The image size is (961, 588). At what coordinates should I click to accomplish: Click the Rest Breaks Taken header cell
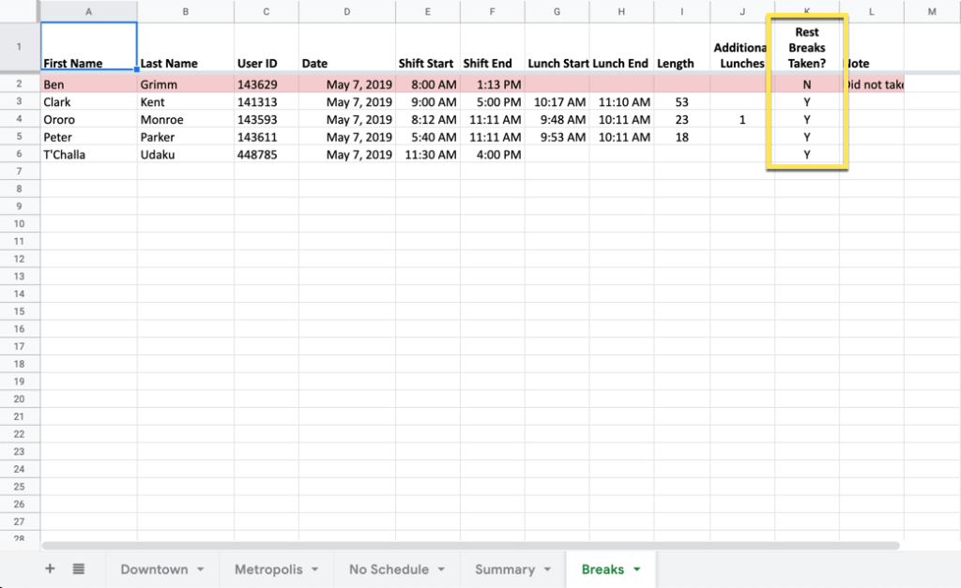click(x=806, y=47)
